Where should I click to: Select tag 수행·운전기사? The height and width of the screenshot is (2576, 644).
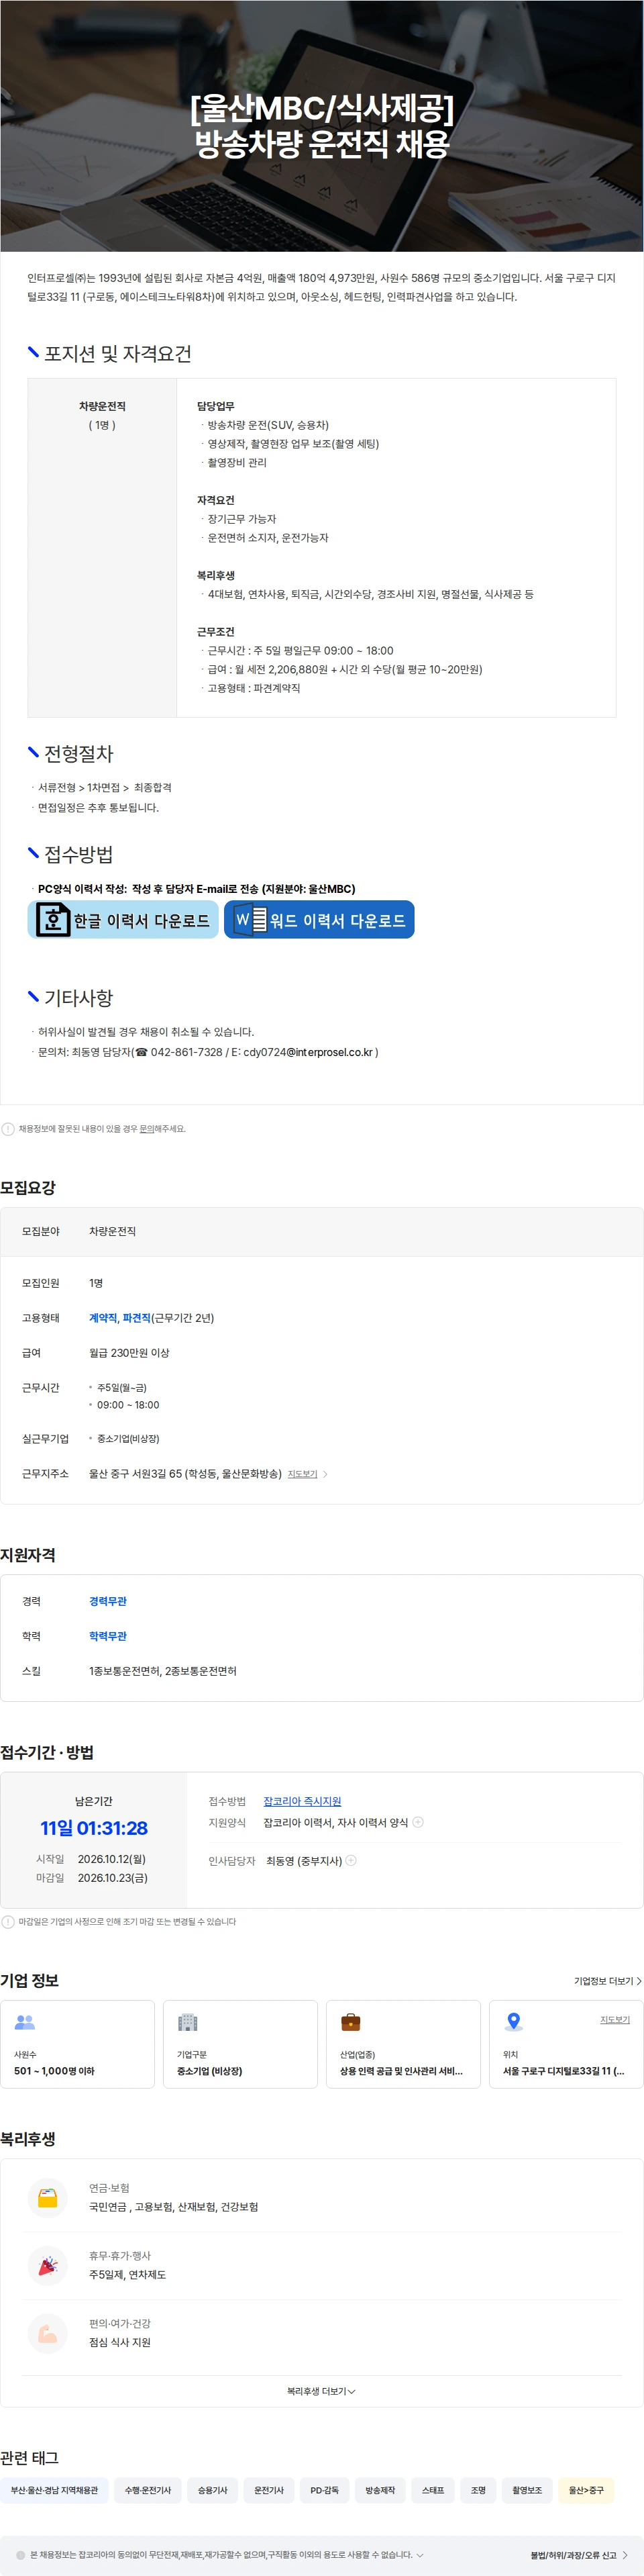tap(148, 2490)
